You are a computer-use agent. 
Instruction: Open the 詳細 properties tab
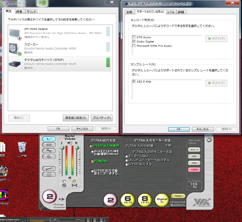coord(181,12)
